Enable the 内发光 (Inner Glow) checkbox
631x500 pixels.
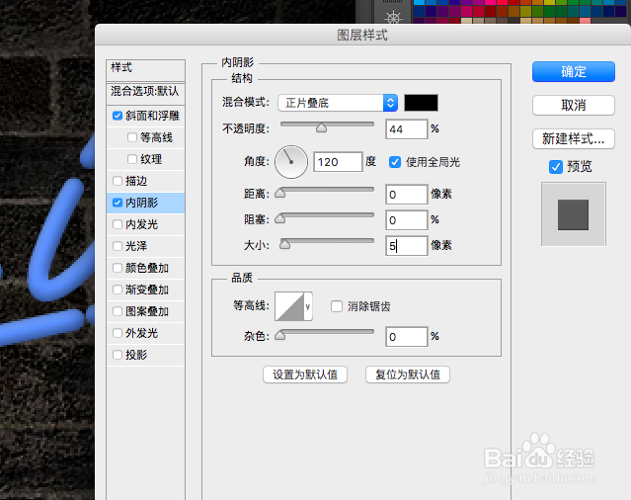(x=118, y=224)
